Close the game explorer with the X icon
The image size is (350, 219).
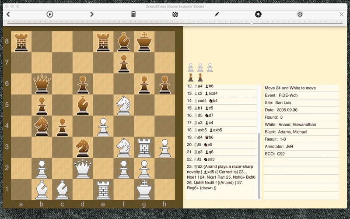[342, 14]
